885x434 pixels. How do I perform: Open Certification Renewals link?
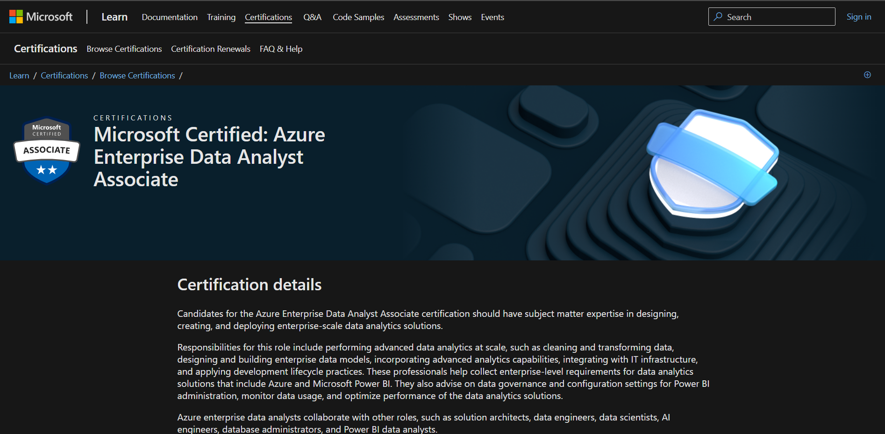coord(211,49)
